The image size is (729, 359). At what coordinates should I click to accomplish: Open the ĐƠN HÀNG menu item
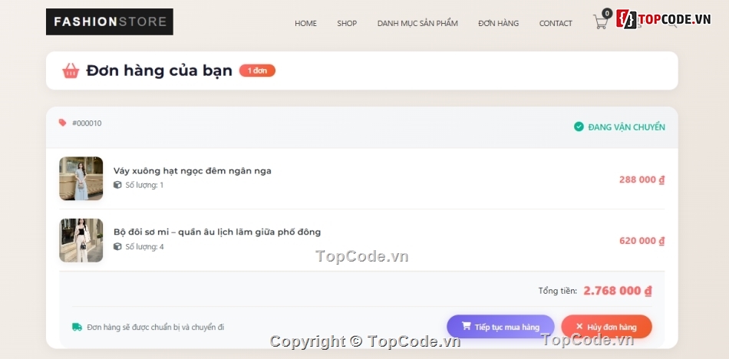pos(498,23)
